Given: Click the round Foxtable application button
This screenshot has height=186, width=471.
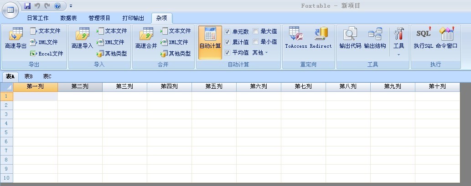Looking at the screenshot, I should click(10, 10).
